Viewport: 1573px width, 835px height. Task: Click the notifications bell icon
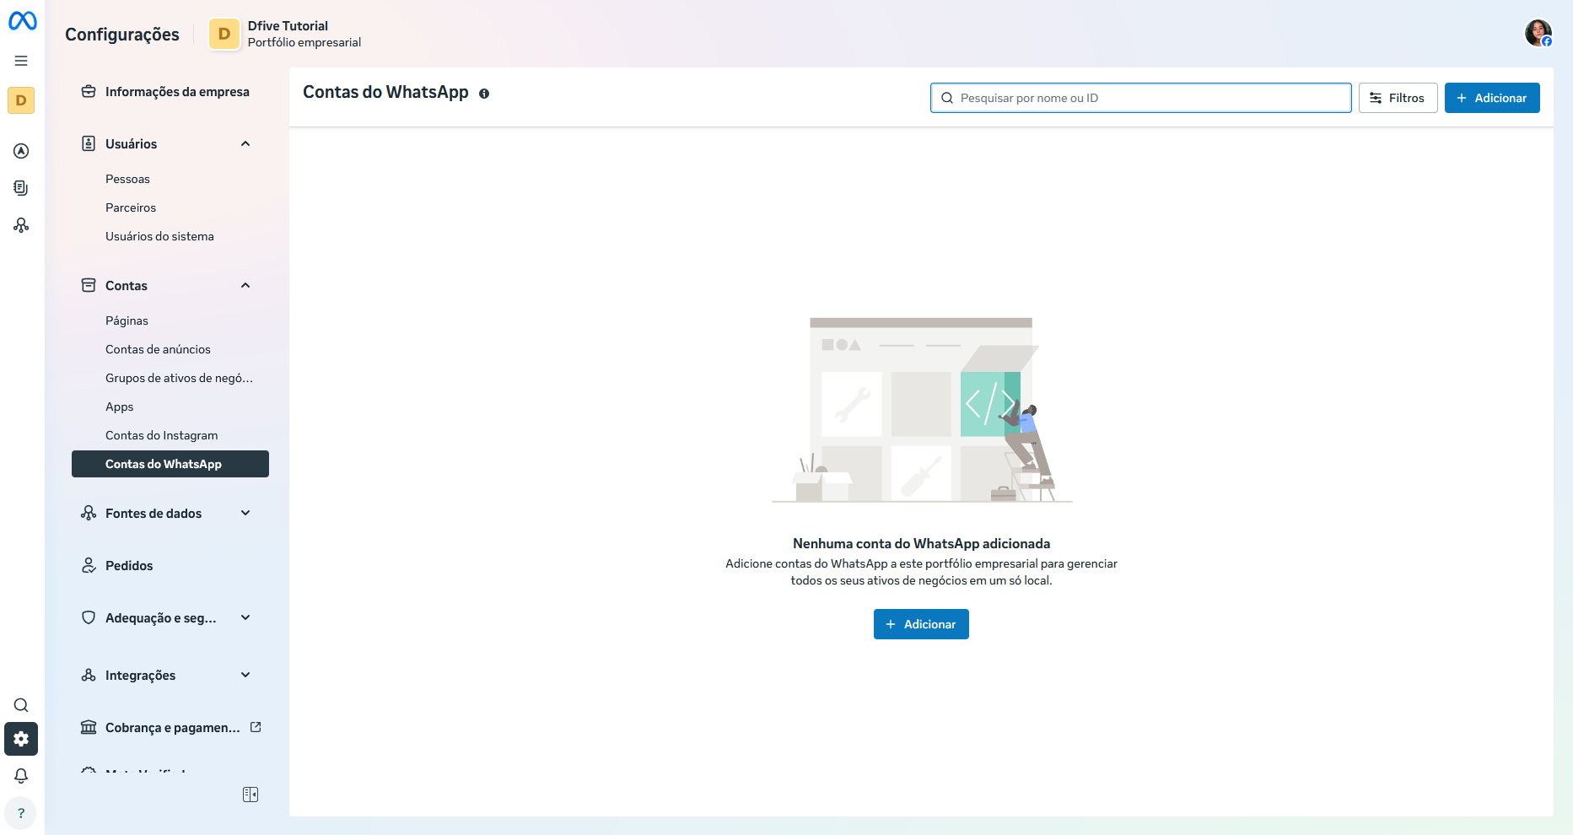(x=21, y=776)
